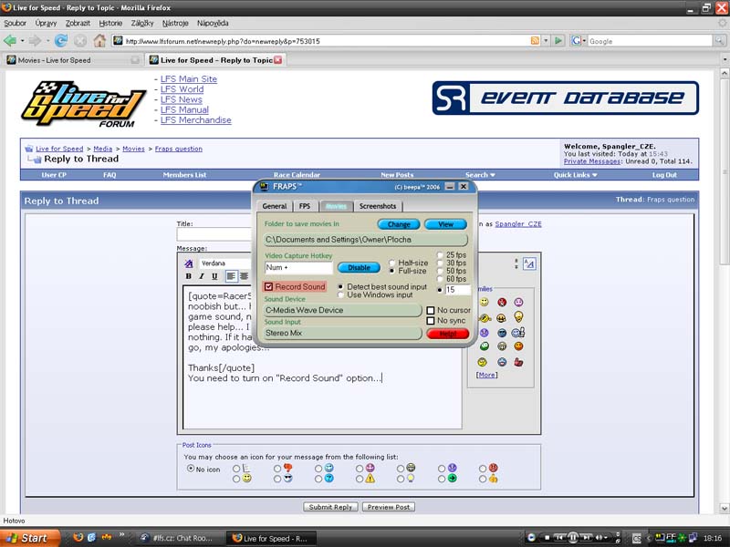Open the C-Media Wave Device sound device selector

[342, 310]
